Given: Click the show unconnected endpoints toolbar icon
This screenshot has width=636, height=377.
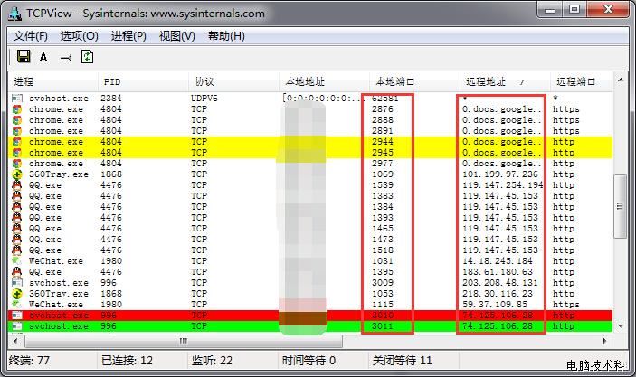Looking at the screenshot, I should click(x=66, y=58).
